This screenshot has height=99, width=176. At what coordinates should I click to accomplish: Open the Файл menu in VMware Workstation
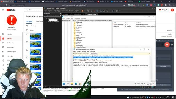[x=46, y=11]
